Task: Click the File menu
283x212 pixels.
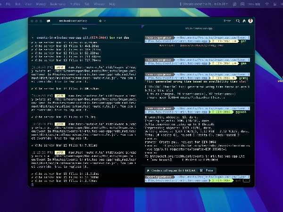Action: coord(8,4)
